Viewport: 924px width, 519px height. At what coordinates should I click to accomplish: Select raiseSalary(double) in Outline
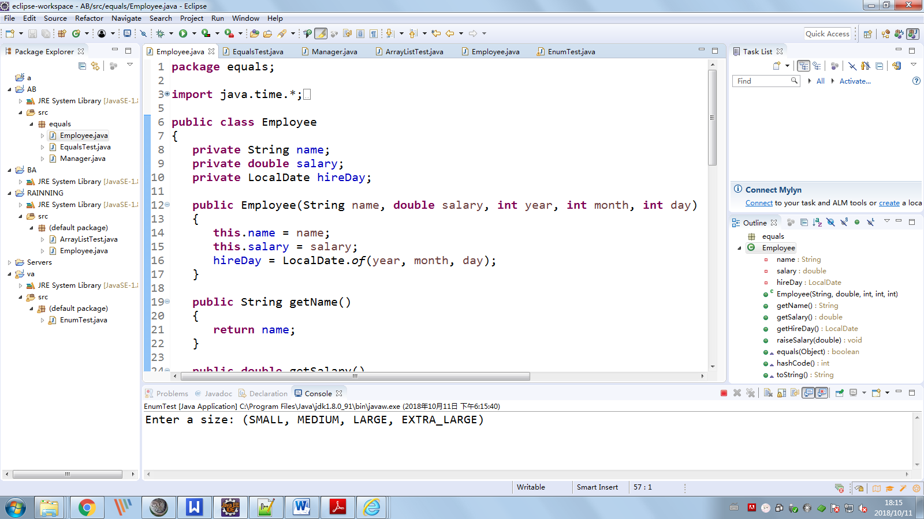click(819, 340)
